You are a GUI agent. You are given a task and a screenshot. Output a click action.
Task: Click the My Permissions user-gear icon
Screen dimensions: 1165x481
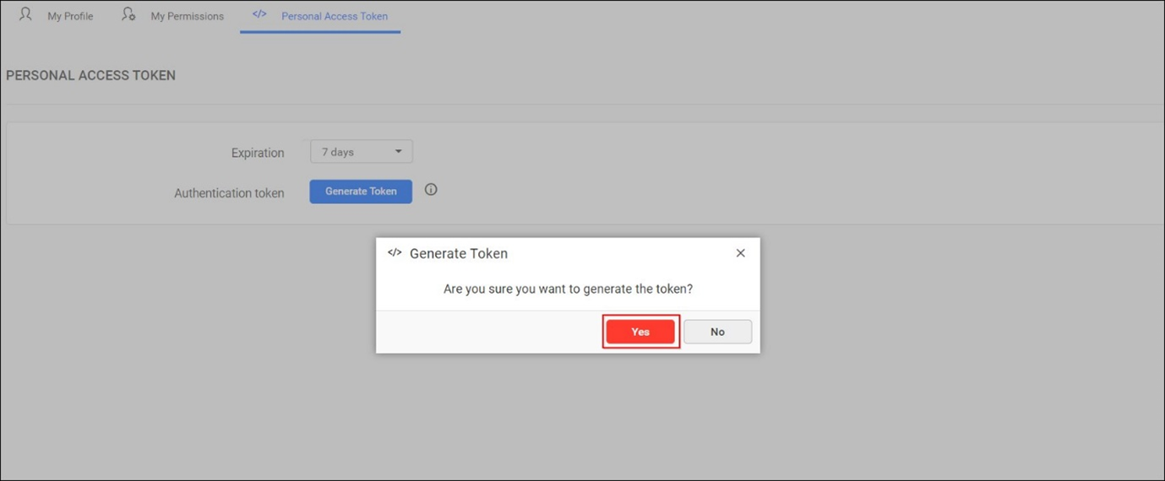click(128, 14)
